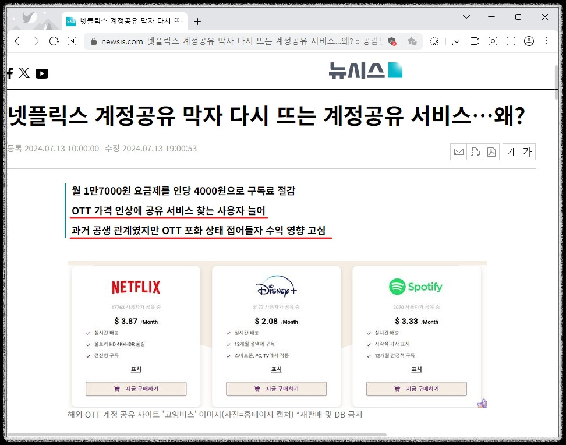Expand the tab search chevron
The width and height of the screenshot is (566, 445).
click(x=466, y=17)
